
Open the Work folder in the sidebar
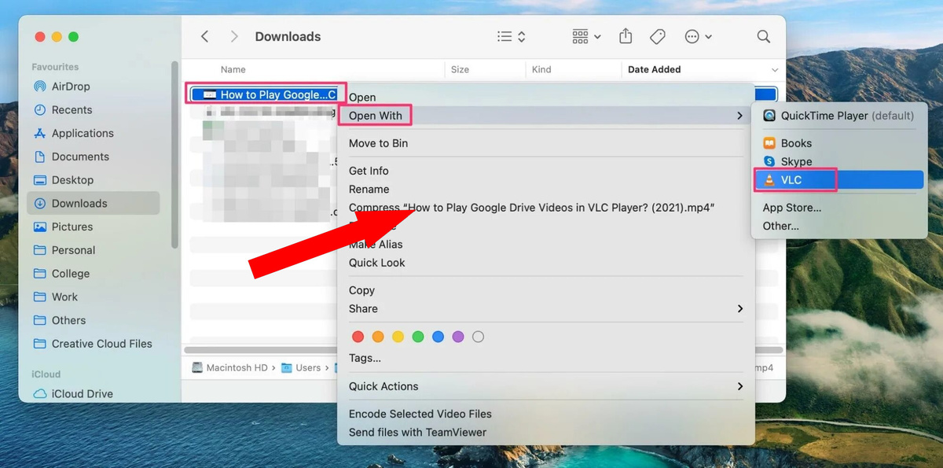(x=64, y=297)
